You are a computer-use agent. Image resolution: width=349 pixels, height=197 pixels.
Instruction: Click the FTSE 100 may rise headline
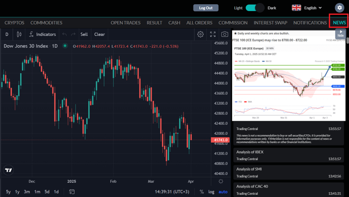(x=270, y=40)
